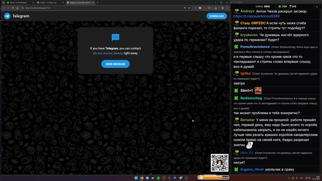Screen dimensions: 322x181
Task: Open Chrome three-dot menu
Action: [227, 8]
